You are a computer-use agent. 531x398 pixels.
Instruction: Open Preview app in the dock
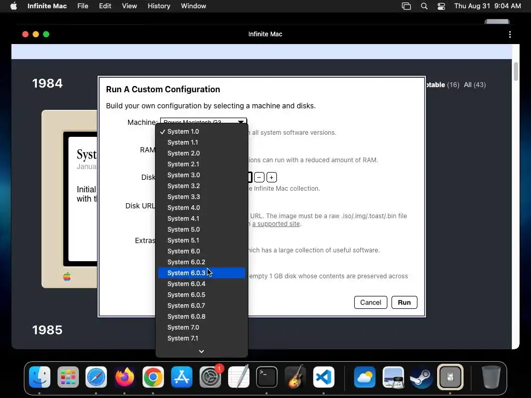click(393, 377)
